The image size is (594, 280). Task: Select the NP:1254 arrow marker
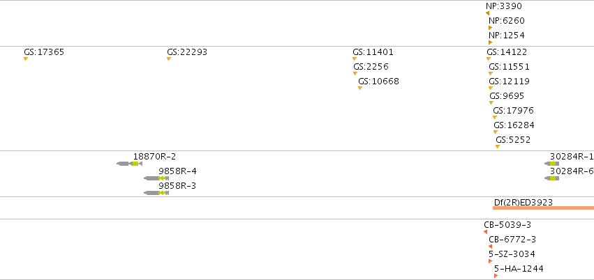[490, 42]
